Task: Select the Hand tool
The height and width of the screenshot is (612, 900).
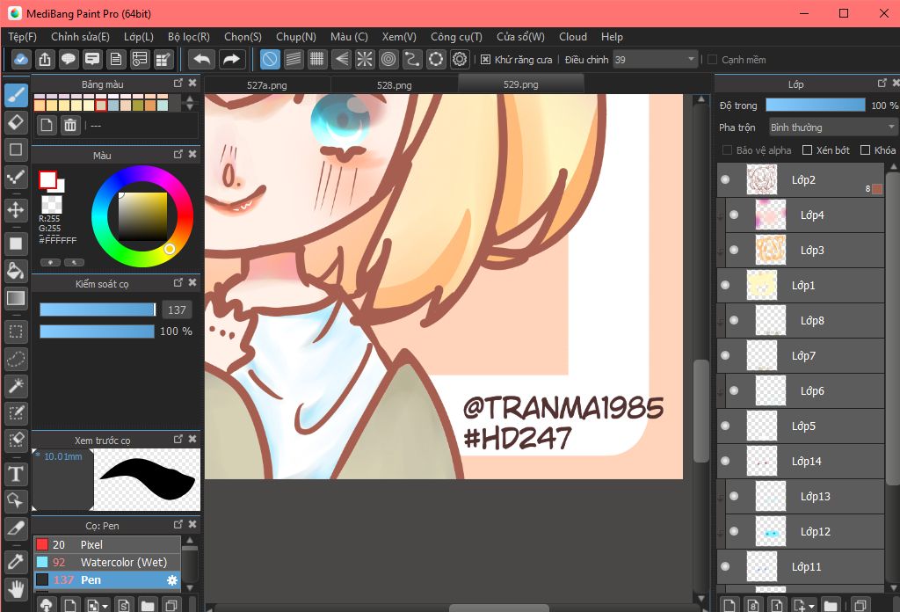Action: click(16, 588)
